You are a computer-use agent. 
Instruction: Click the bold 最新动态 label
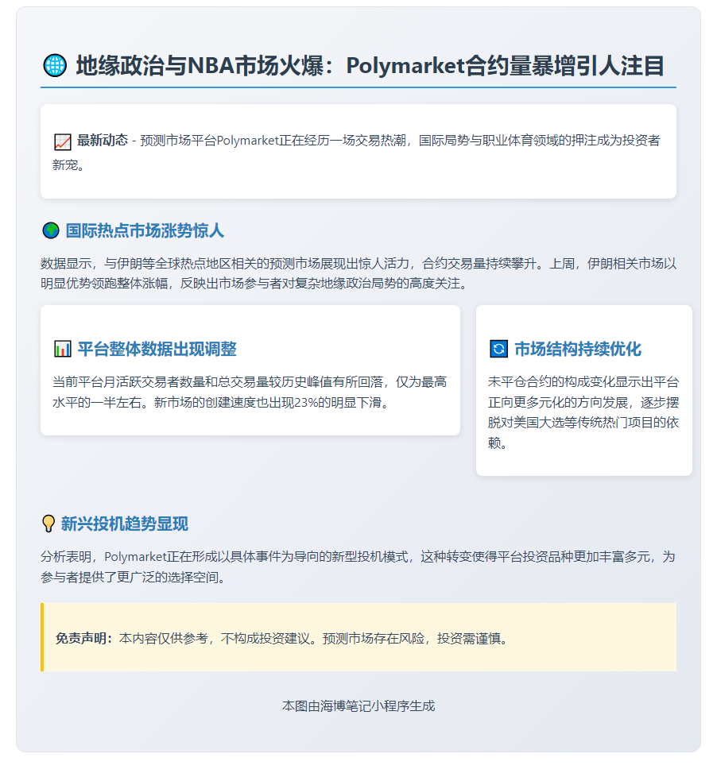pos(103,141)
